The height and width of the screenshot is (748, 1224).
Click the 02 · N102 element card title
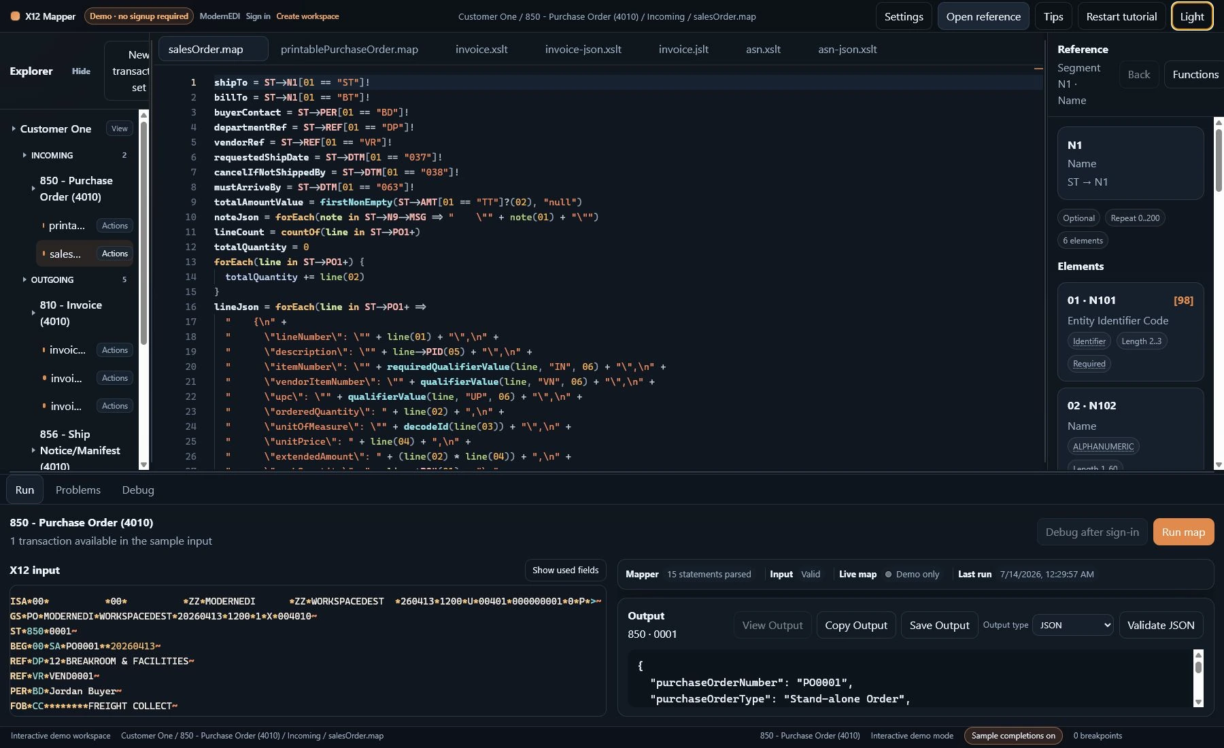1091,405
